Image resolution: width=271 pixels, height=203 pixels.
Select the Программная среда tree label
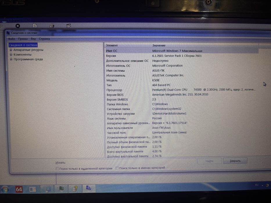28,59
